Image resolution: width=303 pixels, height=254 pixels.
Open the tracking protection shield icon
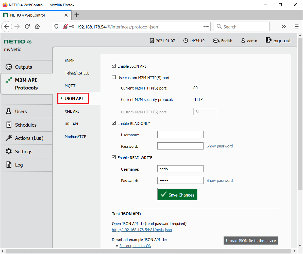tap(56, 26)
